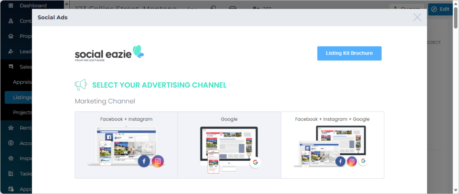Click the Google icon on Google card

(x=255, y=163)
